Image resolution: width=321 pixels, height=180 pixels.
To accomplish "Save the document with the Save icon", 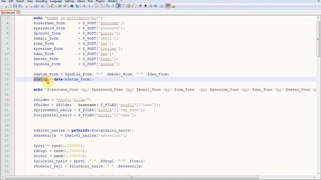I will click(x=15, y=6).
